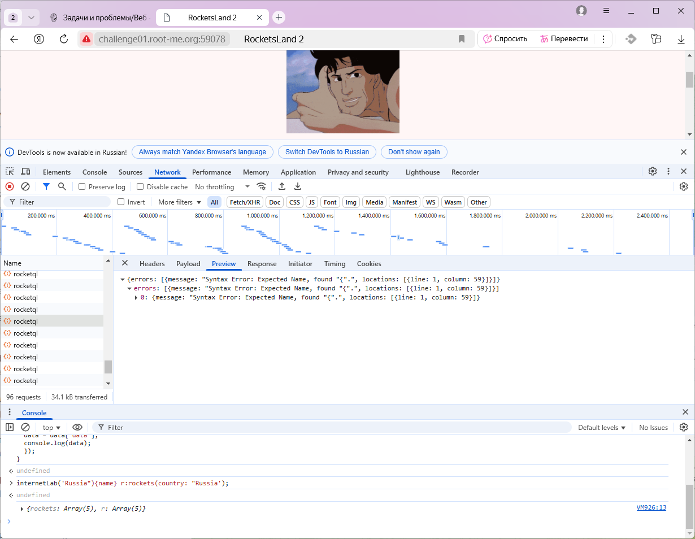Screen dimensions: 695x539
Task: Click the red not-secure warning icon
Action: [x=86, y=39]
